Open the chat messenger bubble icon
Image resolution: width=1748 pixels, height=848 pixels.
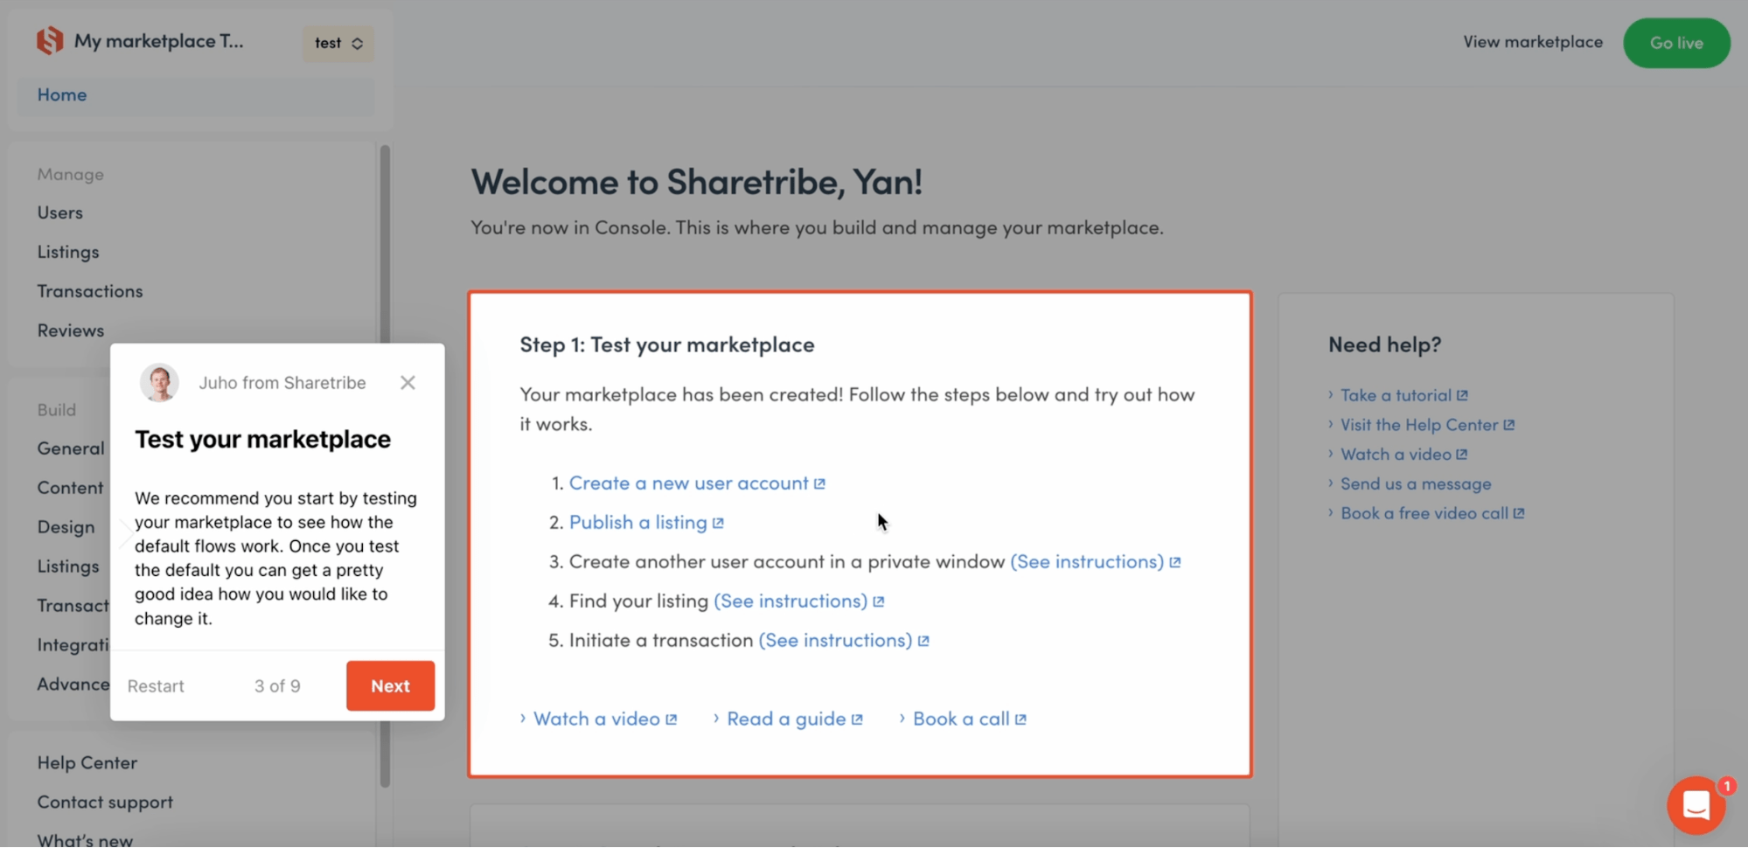1695,804
